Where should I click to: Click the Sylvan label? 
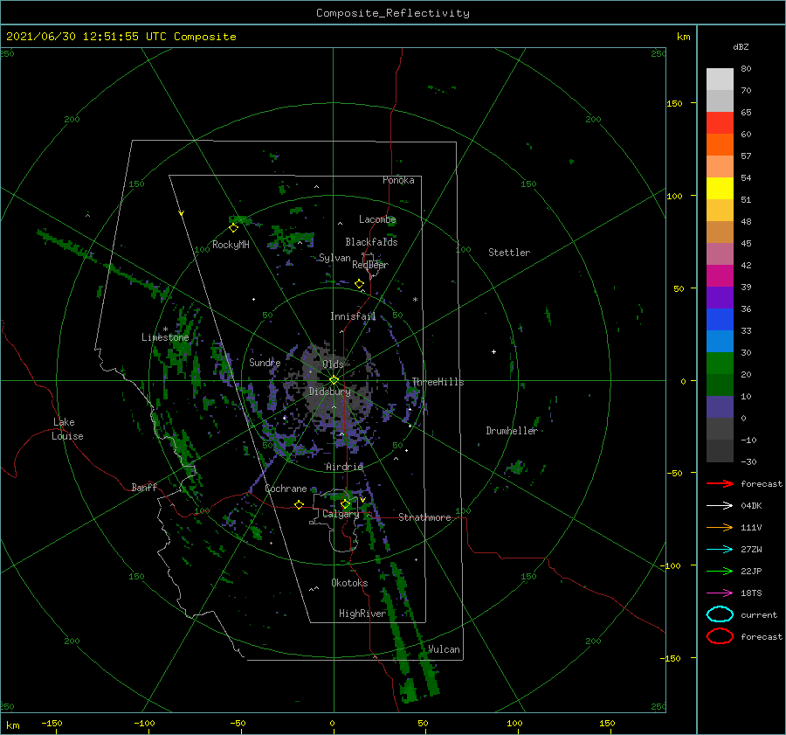pyautogui.click(x=334, y=258)
